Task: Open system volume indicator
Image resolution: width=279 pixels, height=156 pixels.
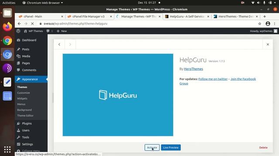Action: click(259, 3)
